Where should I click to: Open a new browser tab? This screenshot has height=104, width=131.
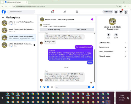coord(30,2)
